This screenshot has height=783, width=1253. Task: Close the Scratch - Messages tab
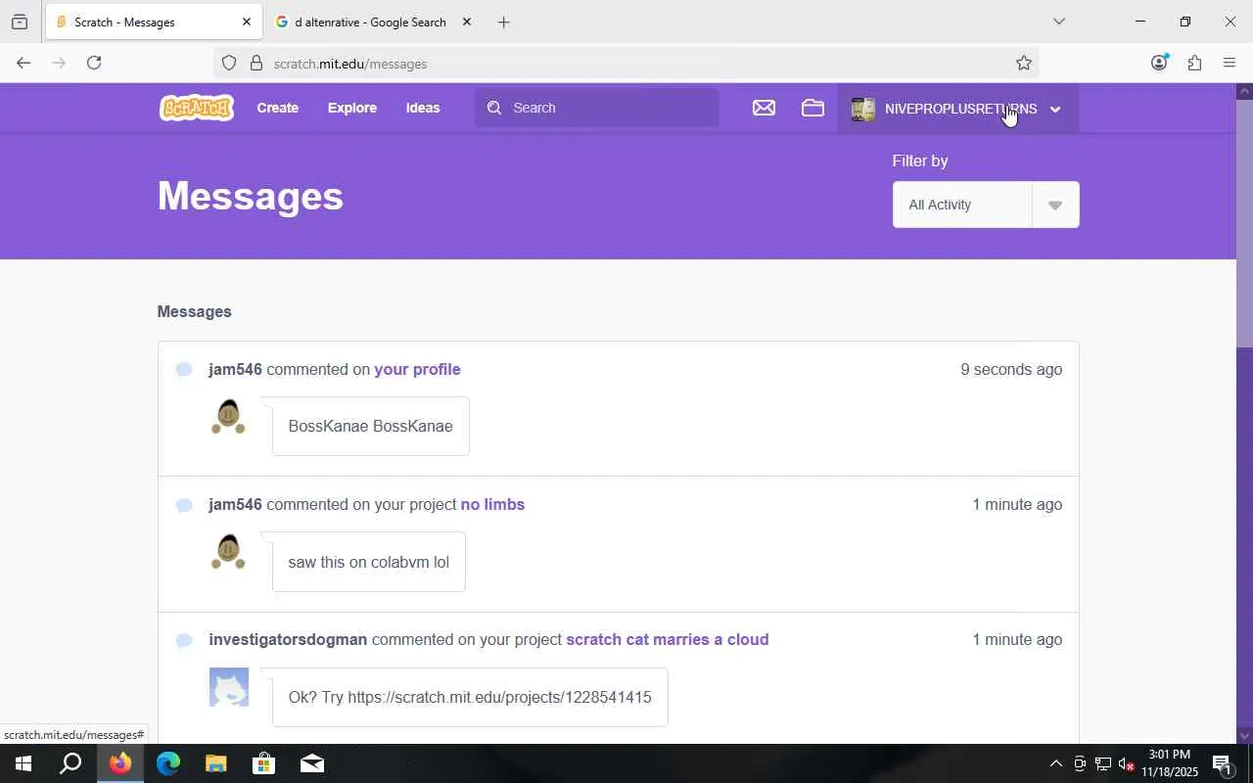click(x=246, y=22)
